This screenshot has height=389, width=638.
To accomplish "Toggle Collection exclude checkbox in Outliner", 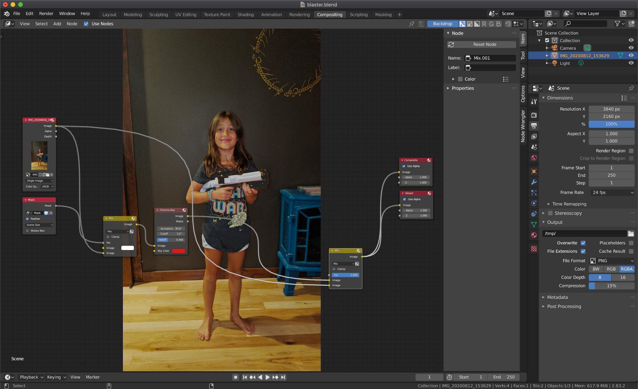I will (x=547, y=41).
